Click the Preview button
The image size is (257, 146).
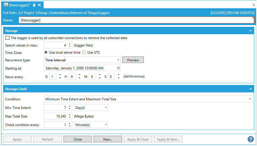[133, 60]
